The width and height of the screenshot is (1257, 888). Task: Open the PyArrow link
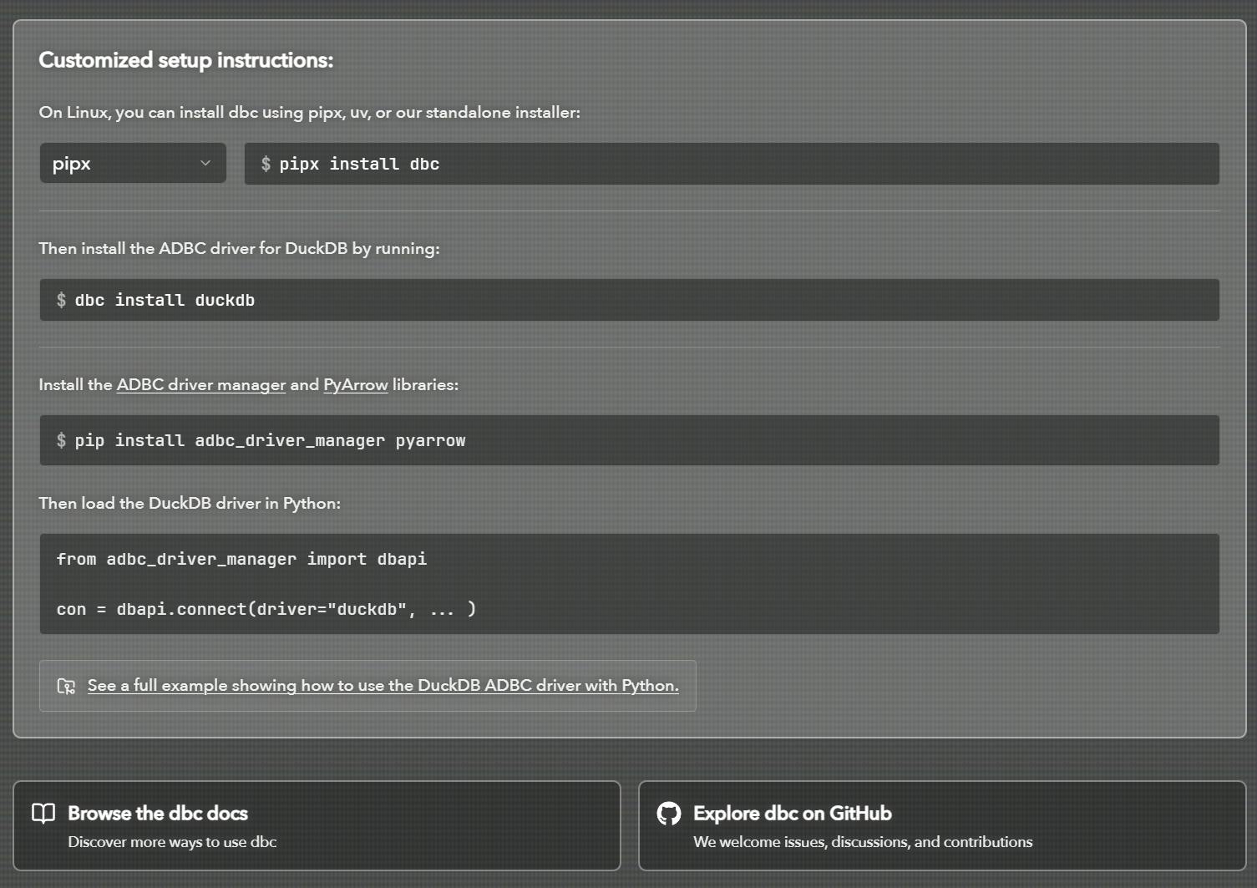pos(355,384)
